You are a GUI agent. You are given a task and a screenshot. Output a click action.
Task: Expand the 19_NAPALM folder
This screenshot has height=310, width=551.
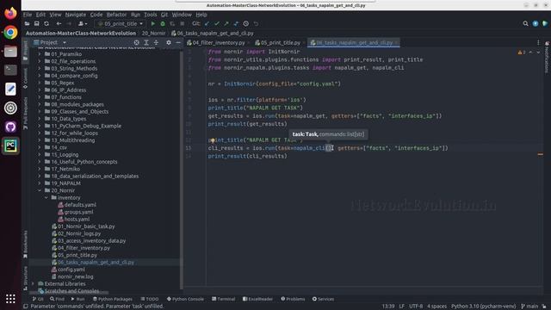point(40,183)
